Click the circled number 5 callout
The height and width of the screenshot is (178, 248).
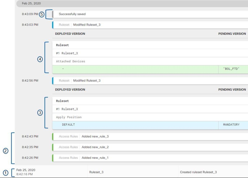pyautogui.click(x=42, y=14)
